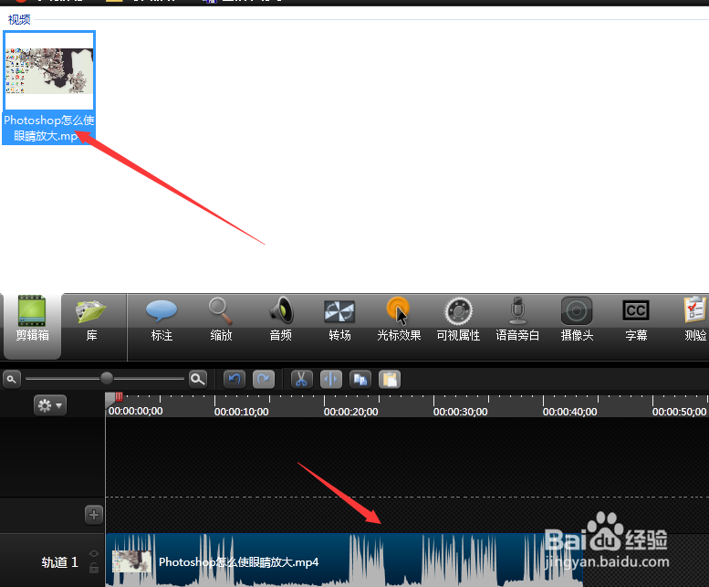Open the 光标效果 cursor effects tool
This screenshot has height=587, width=709.
[399, 319]
